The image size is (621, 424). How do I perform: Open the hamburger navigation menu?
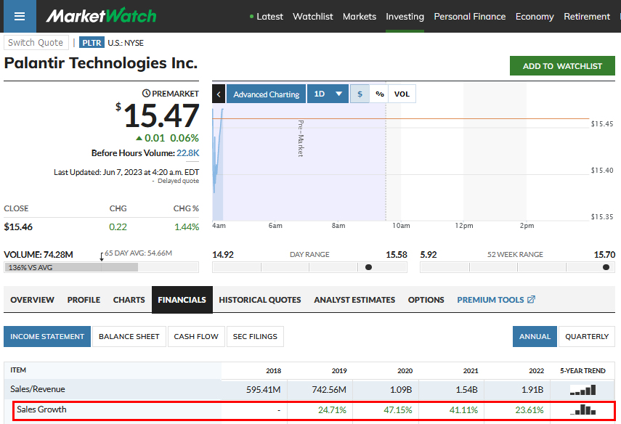[x=20, y=16]
